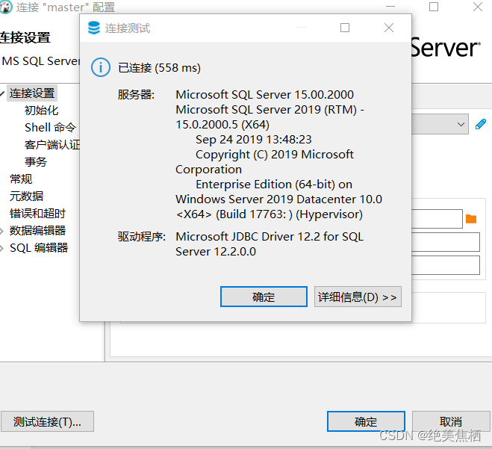This screenshot has width=492, height=449.
Task: Click the blue info icon beside 已连接
Action: pyautogui.click(x=101, y=67)
